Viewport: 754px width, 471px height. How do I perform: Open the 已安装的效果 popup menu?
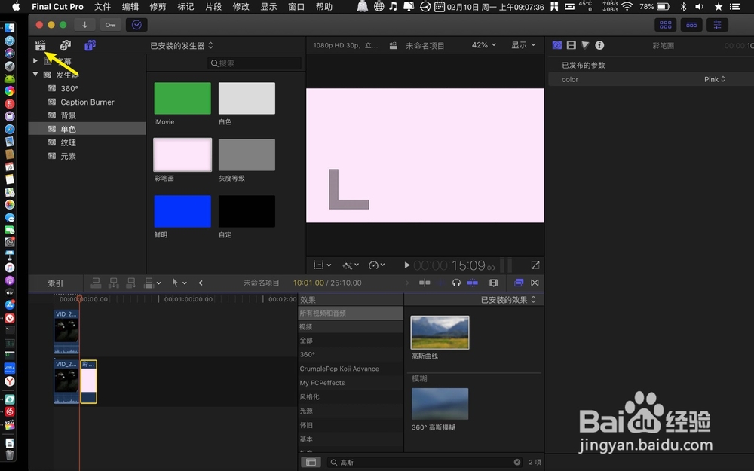[x=509, y=300]
